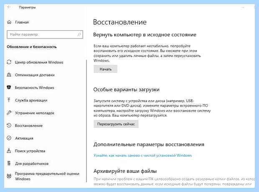Click Перезагрузить сейчас button
259x192 pixels.
click(116, 124)
